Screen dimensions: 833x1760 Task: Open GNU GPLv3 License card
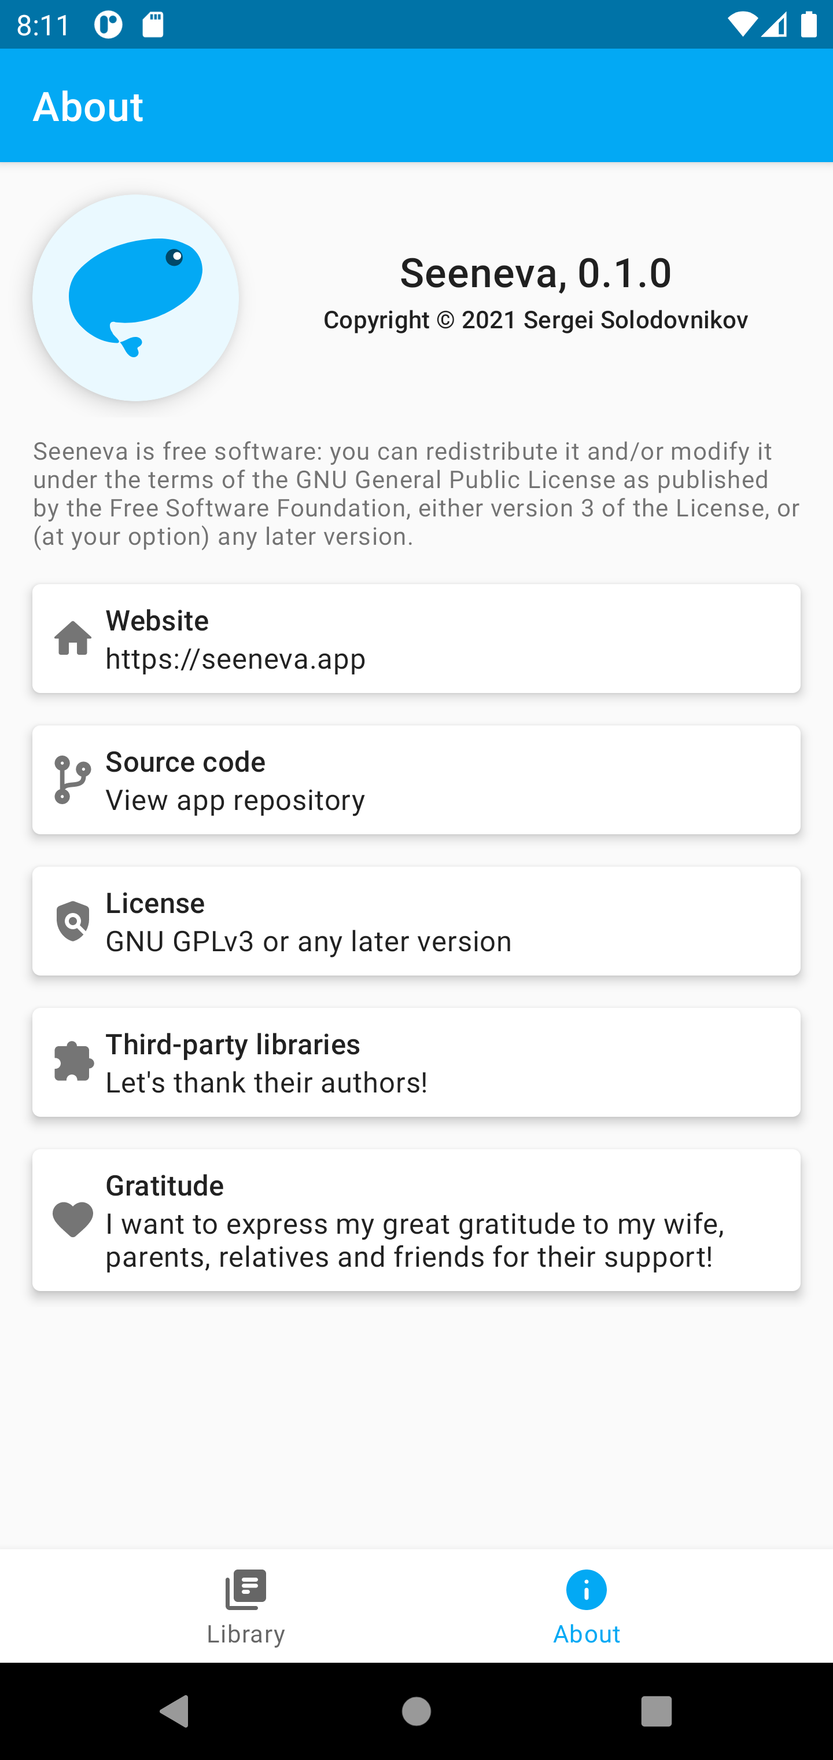click(417, 921)
